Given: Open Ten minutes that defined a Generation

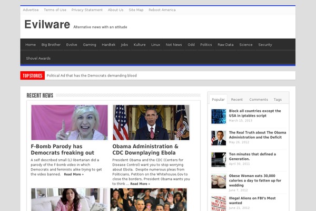Looking at the screenshot, I should [x=252, y=157].
